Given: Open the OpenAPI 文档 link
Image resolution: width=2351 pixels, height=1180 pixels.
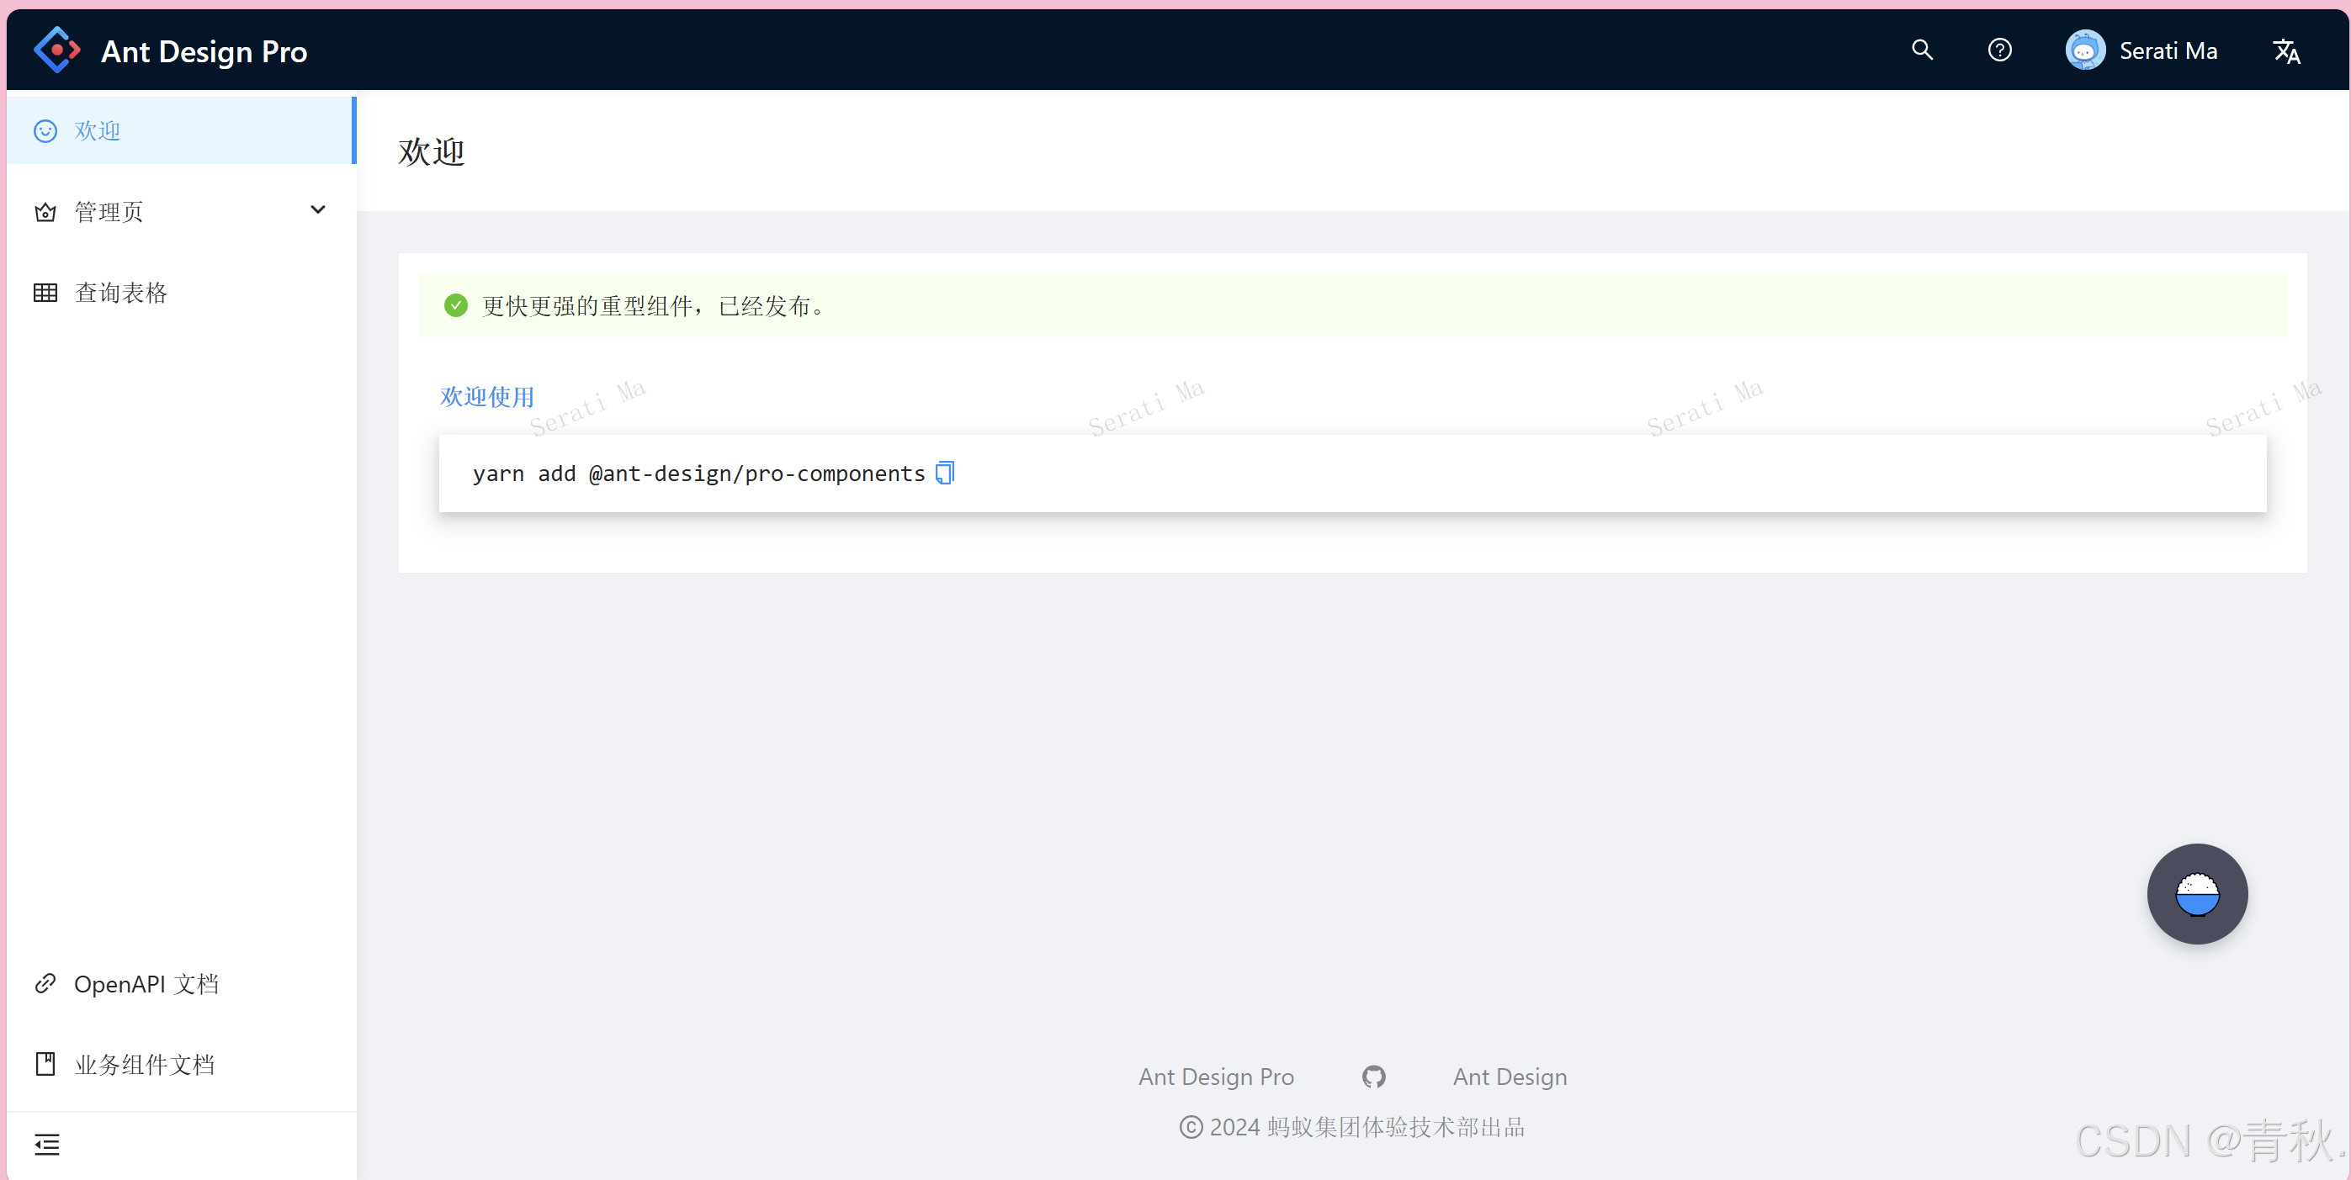Looking at the screenshot, I should [146, 984].
